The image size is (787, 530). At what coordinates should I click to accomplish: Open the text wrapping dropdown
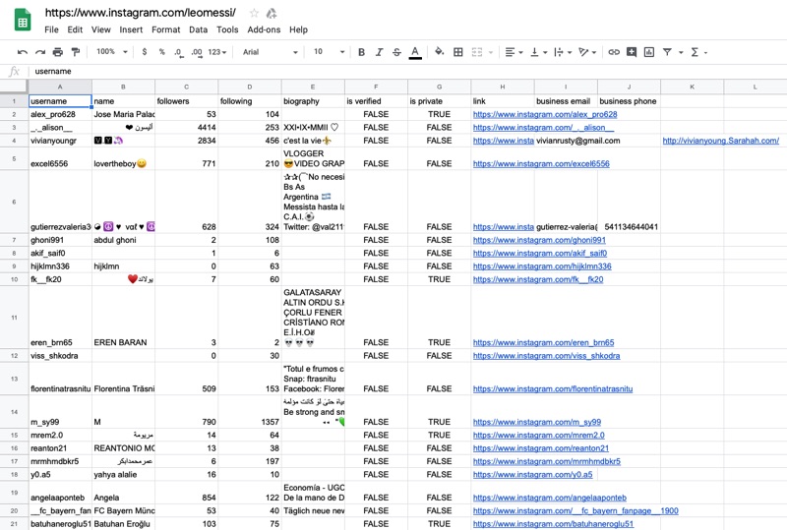[563, 52]
